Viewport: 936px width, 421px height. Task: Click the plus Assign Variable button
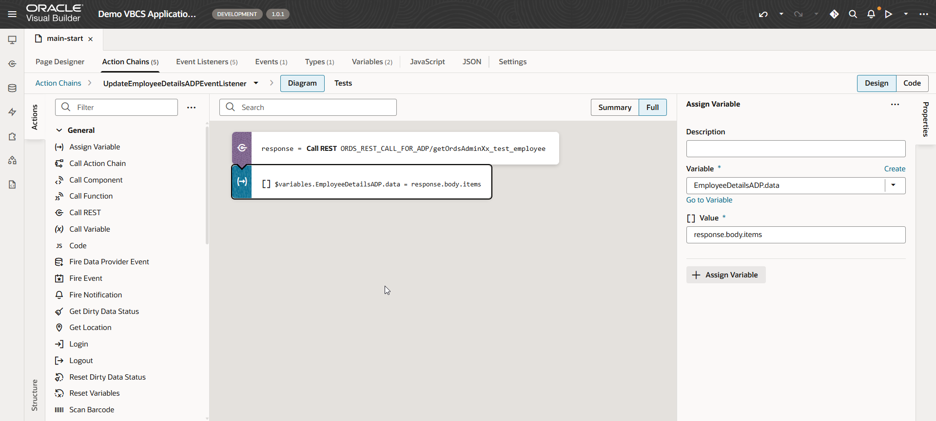(725, 275)
